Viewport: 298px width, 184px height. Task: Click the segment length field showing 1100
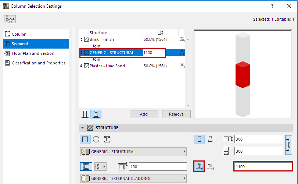pyautogui.click(x=263, y=167)
